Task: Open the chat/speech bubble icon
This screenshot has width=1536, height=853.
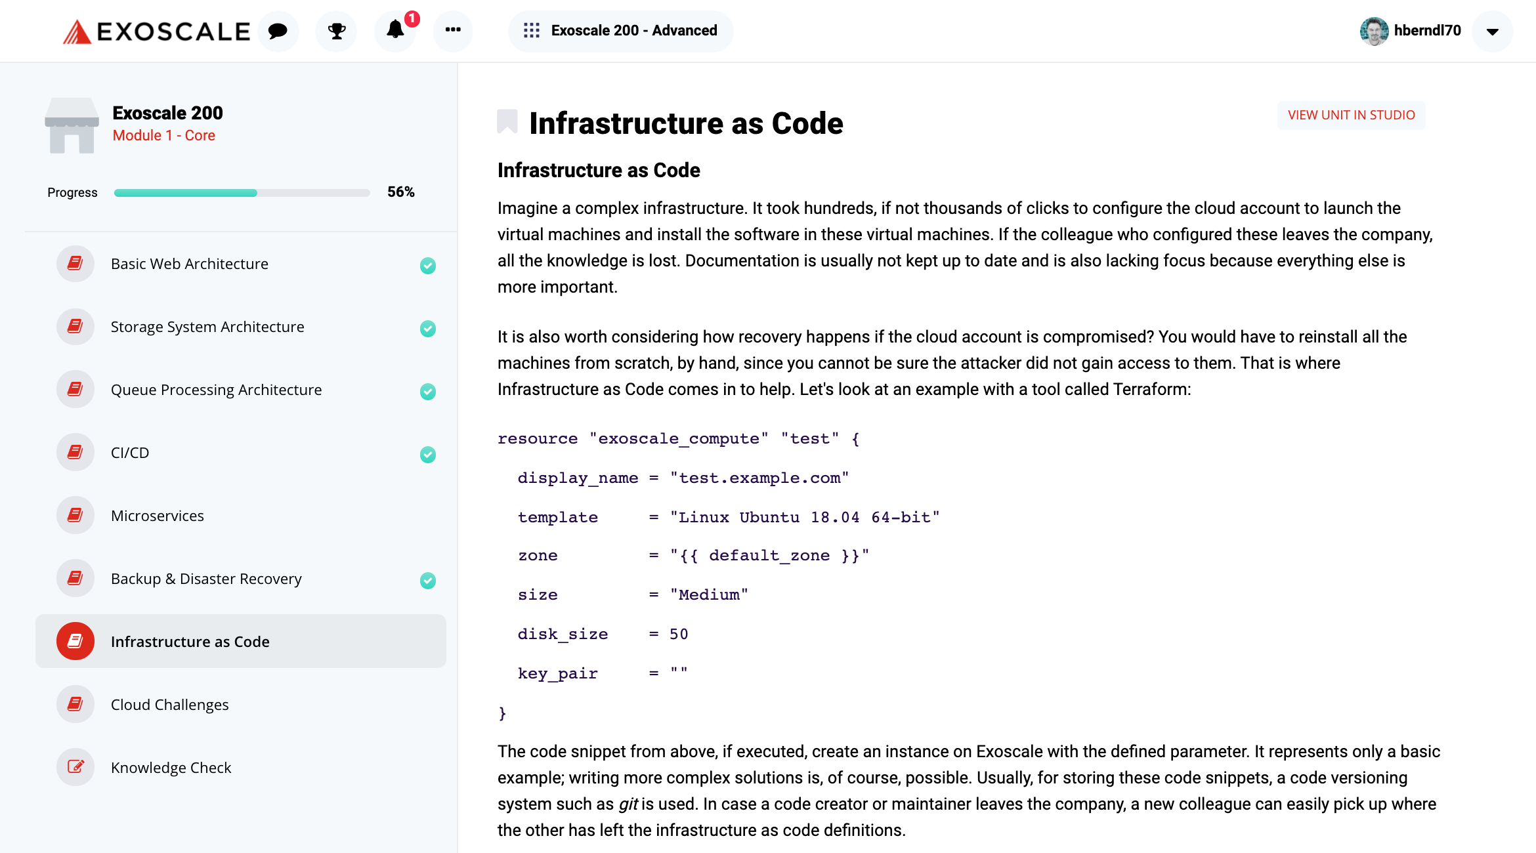Action: click(x=278, y=30)
